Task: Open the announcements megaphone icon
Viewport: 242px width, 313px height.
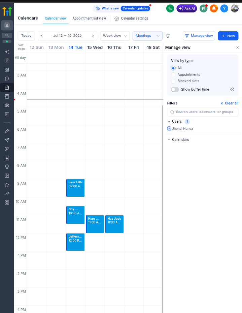Action: click(x=203, y=8)
